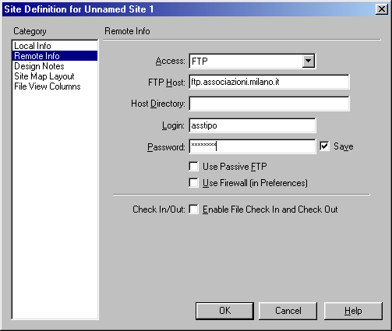
Task: Enable File Check In and Check Out
Action: coord(194,210)
